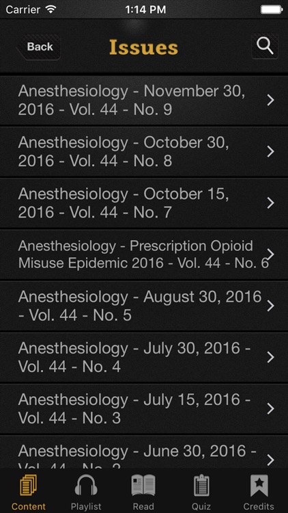Go back using the Back button
Screen dimensions: 288x513
(38, 47)
